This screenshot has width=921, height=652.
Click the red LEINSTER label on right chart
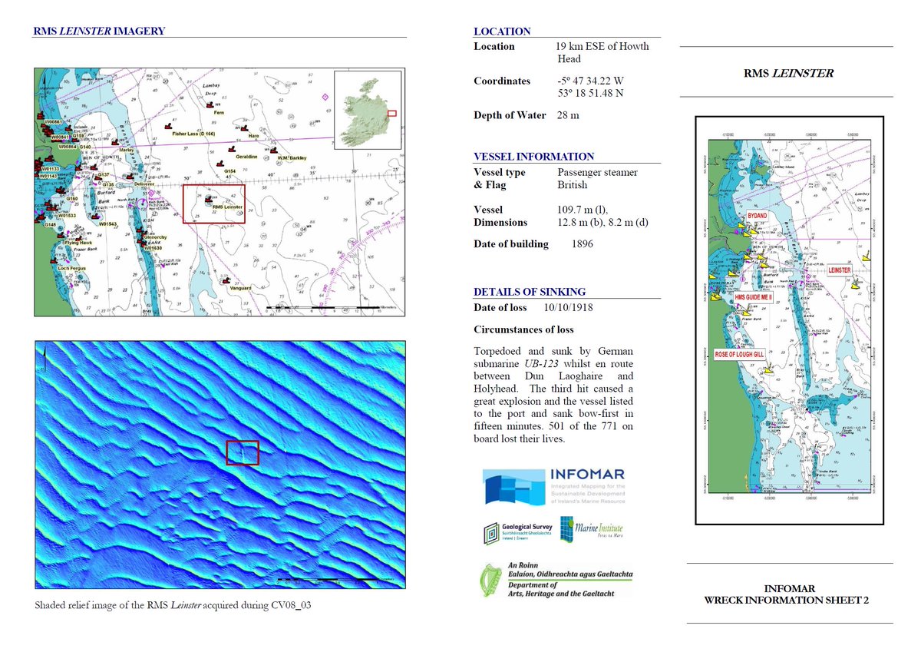pos(840,270)
